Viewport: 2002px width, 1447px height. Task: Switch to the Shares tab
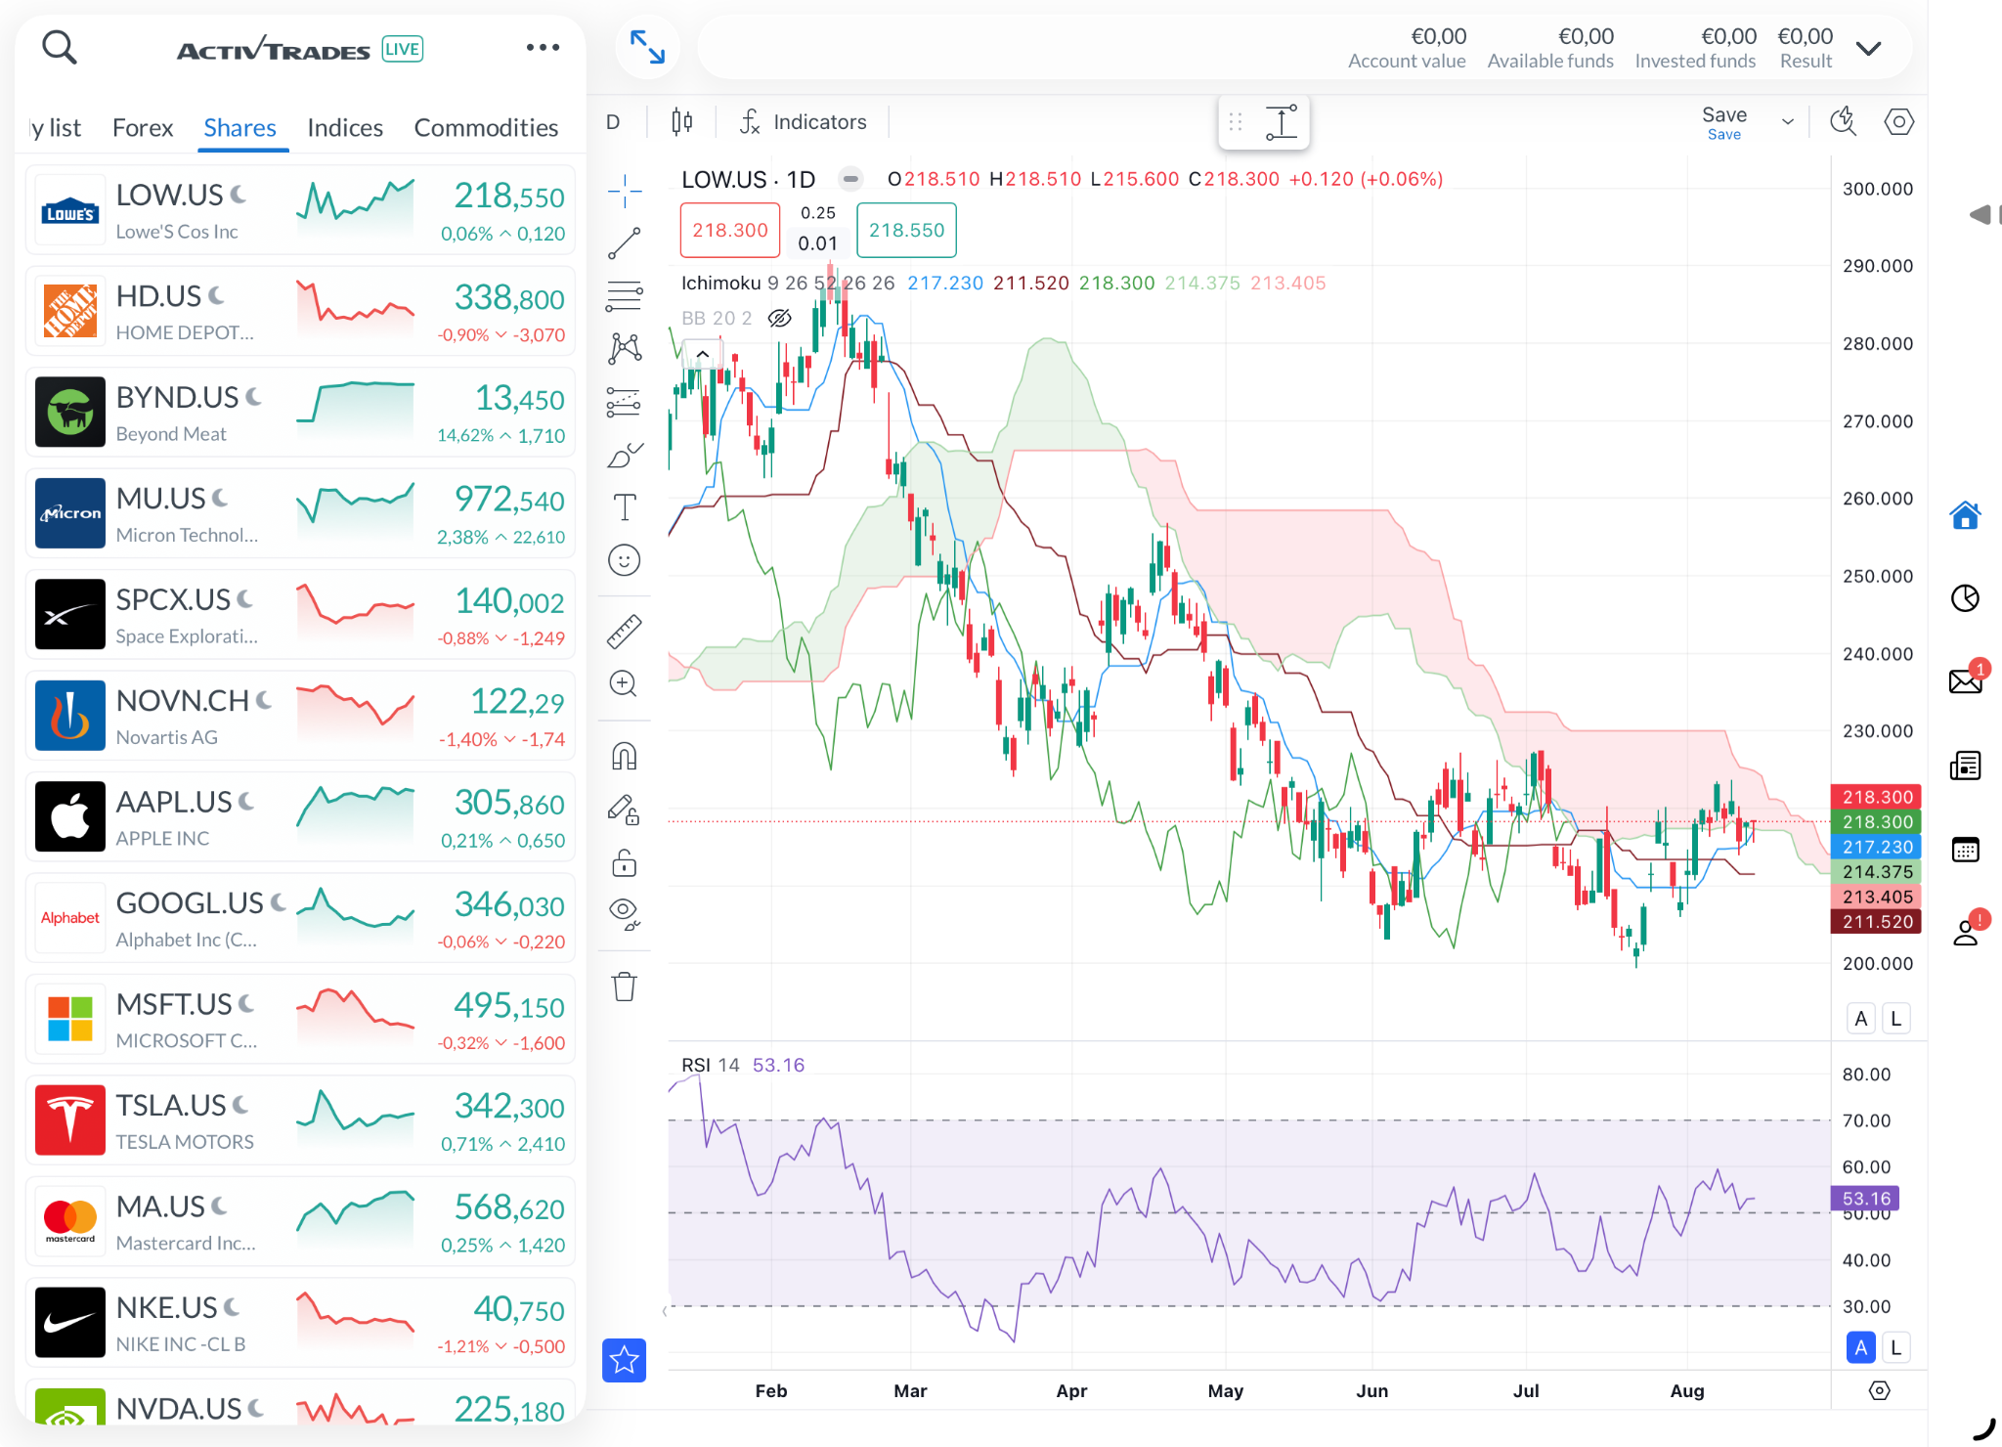point(240,128)
